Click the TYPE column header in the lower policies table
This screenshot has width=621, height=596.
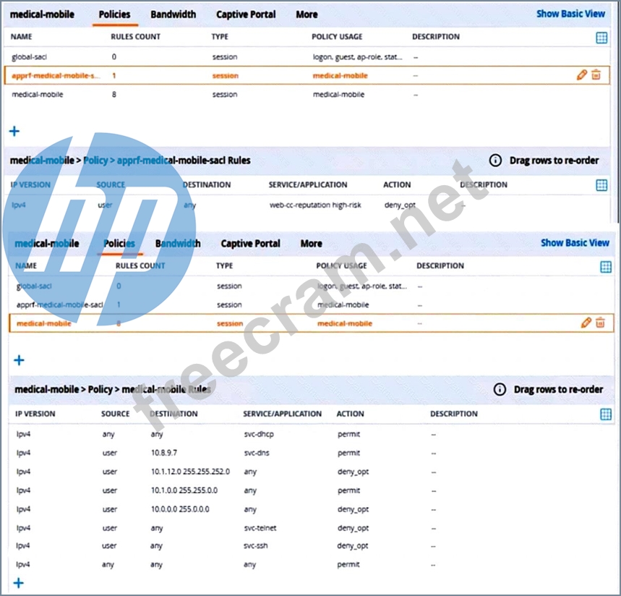pyautogui.click(x=224, y=266)
